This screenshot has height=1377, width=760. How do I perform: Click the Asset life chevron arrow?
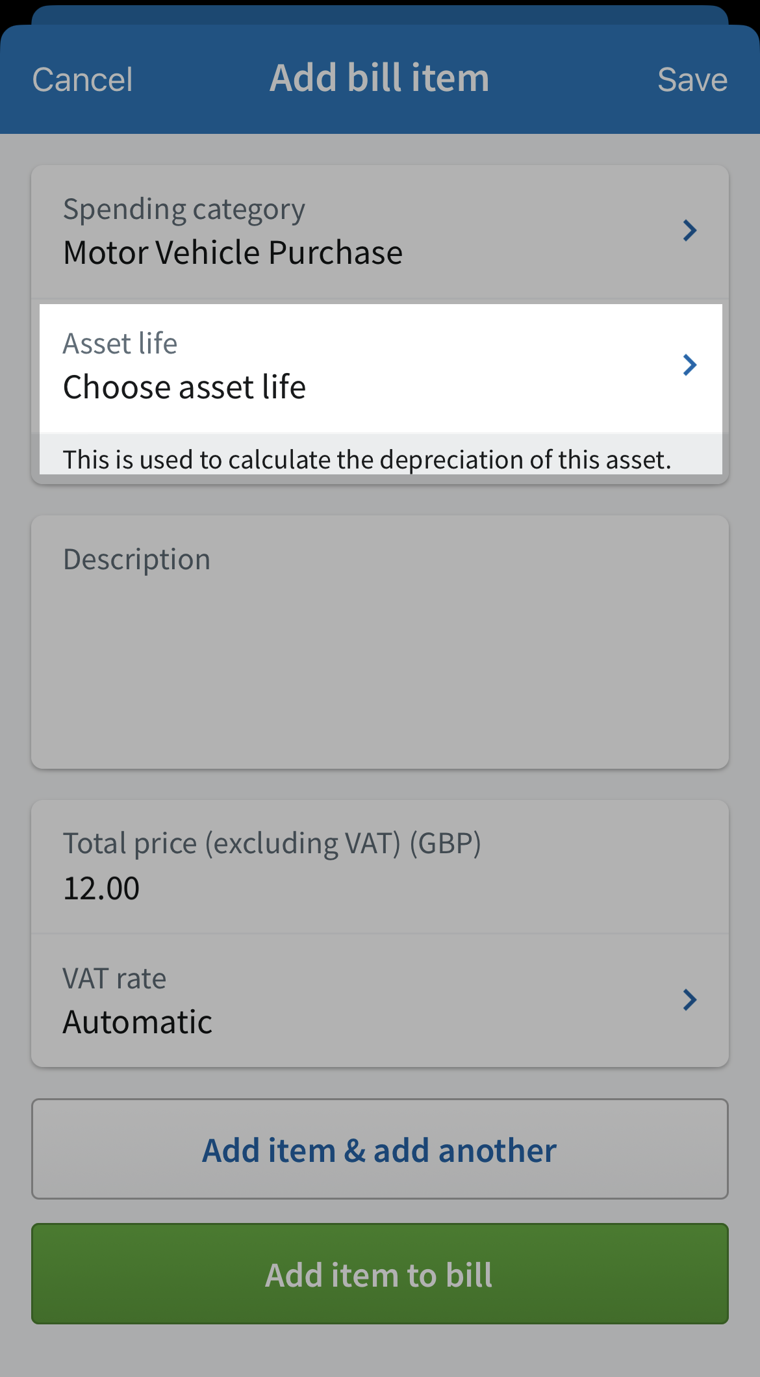[x=690, y=365]
